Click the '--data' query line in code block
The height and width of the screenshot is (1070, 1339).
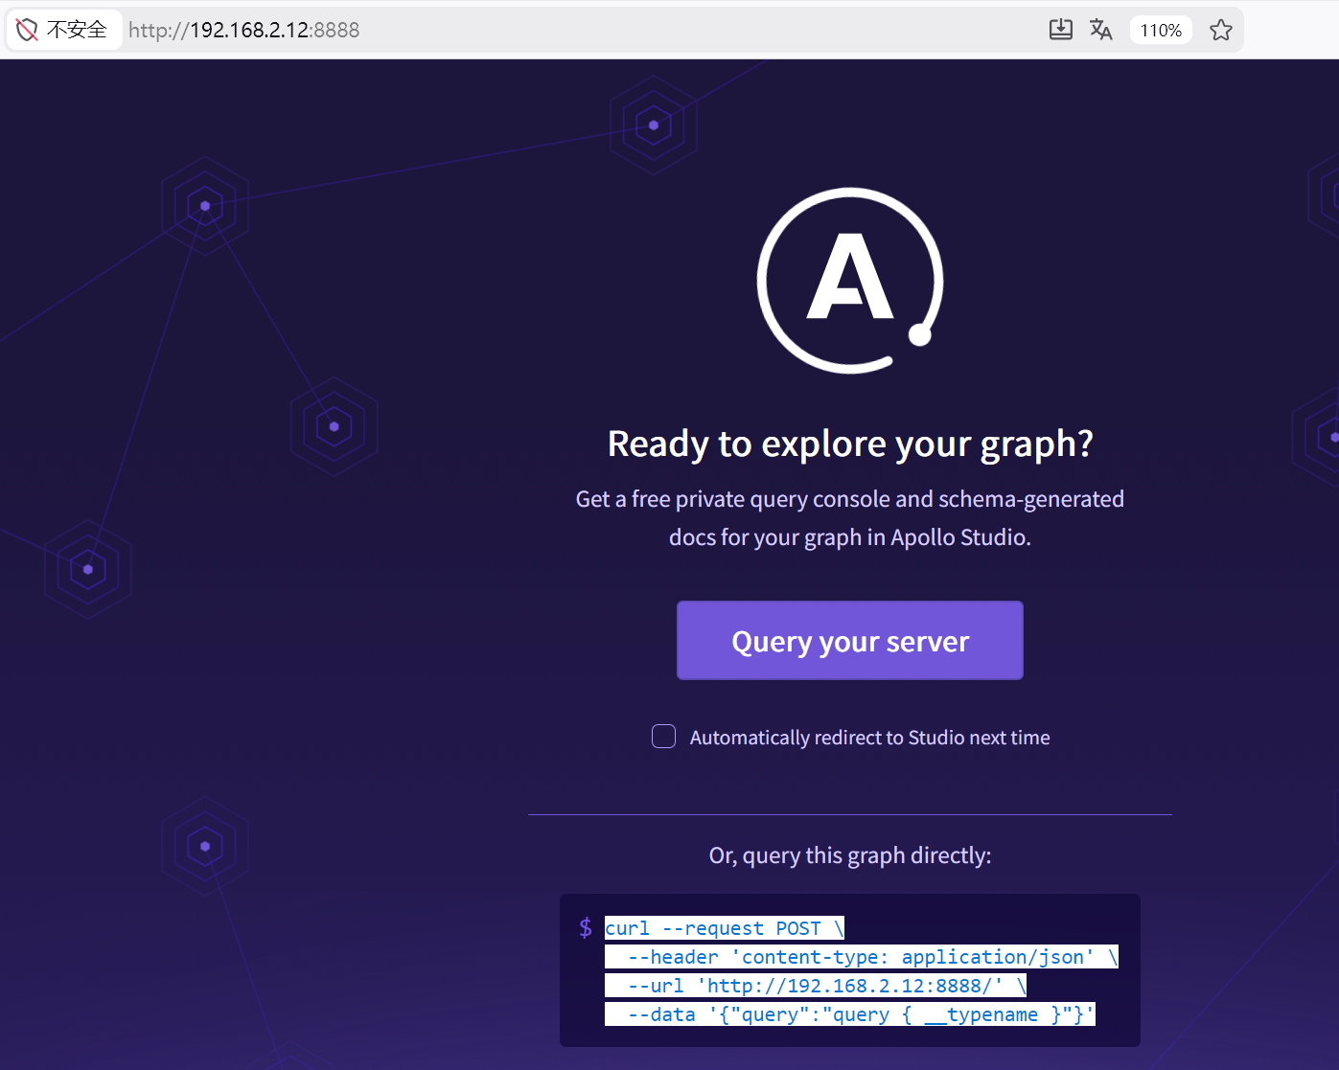(x=849, y=1014)
